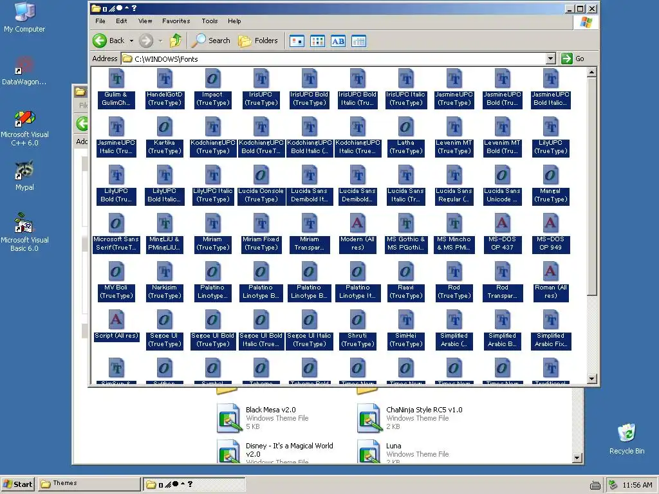Viewport: 659px width, 494px height.
Task: Toggle the Folders pane
Action: pyautogui.click(x=258, y=41)
